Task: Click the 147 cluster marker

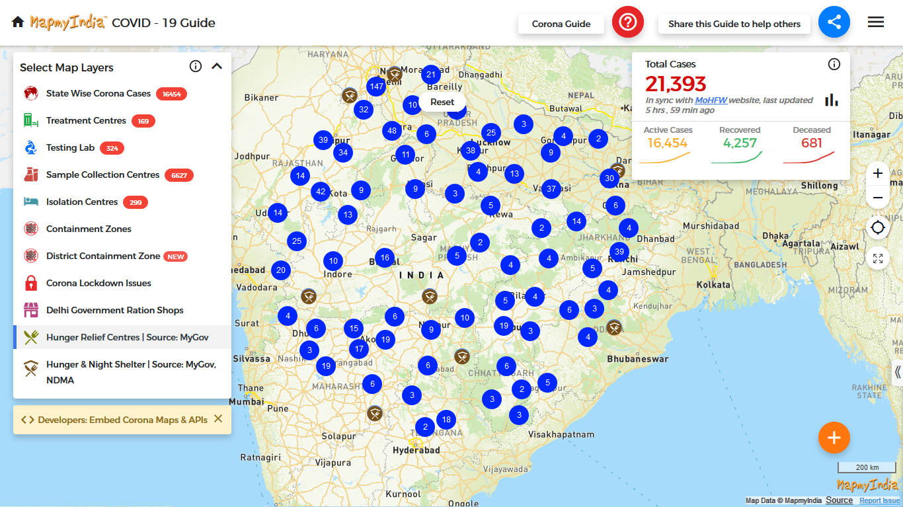Action: point(377,86)
